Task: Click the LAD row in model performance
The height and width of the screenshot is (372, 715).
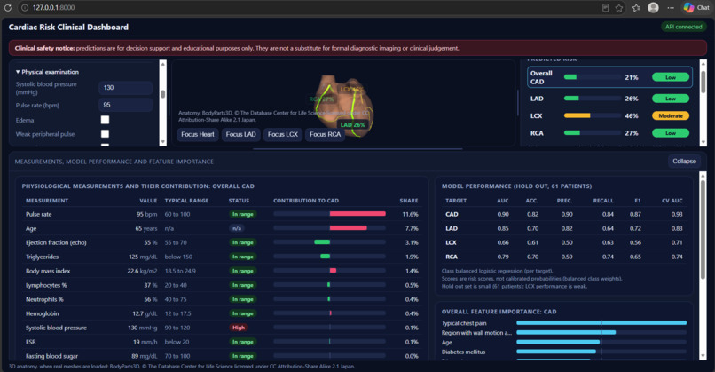Action: tap(564, 228)
